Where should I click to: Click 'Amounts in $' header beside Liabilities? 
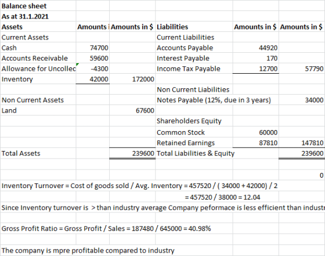point(255,27)
